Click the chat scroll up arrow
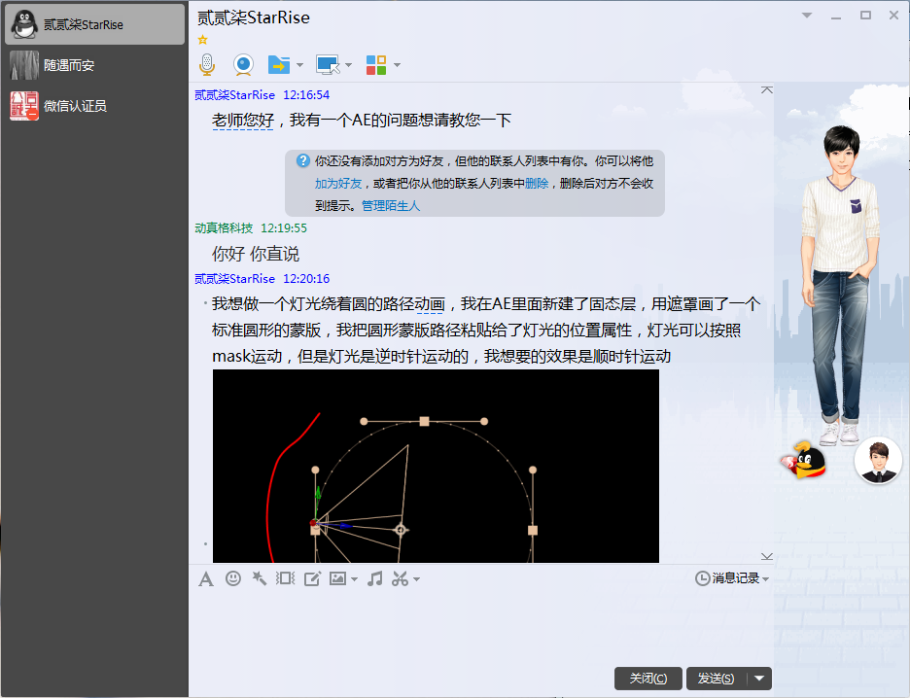This screenshot has height=698, width=910. [x=767, y=90]
